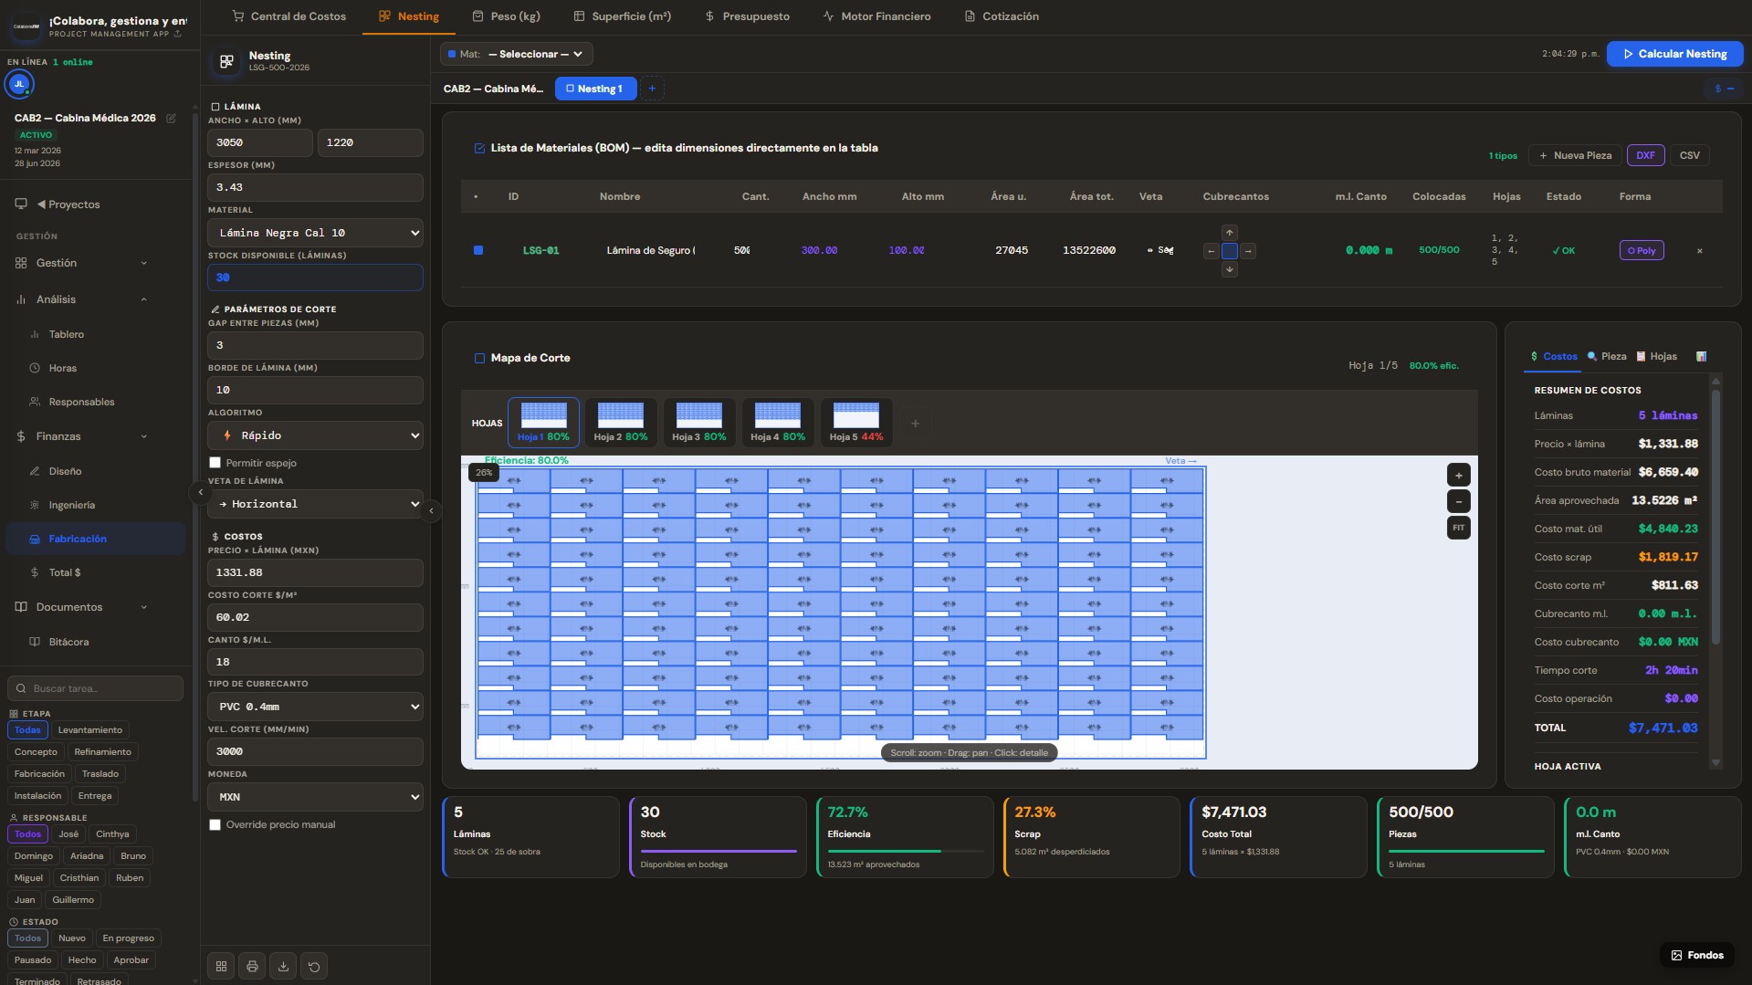The height and width of the screenshot is (985, 1752).
Task: Open the bar chart tab icon
Action: [x=1701, y=357]
